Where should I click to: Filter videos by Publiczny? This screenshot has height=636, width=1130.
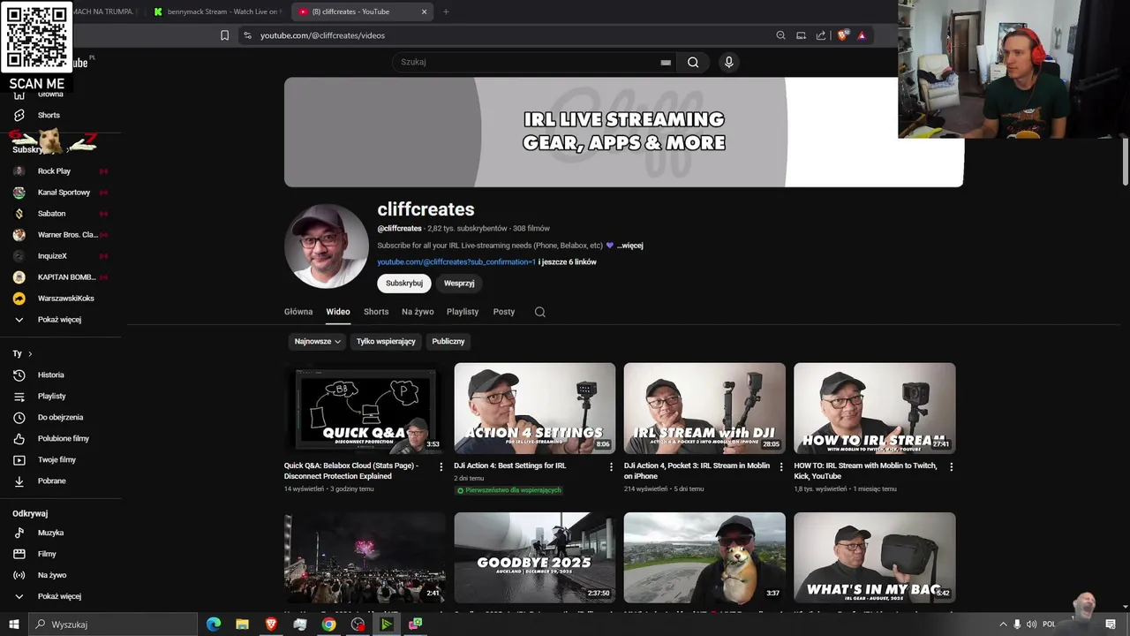tap(448, 341)
